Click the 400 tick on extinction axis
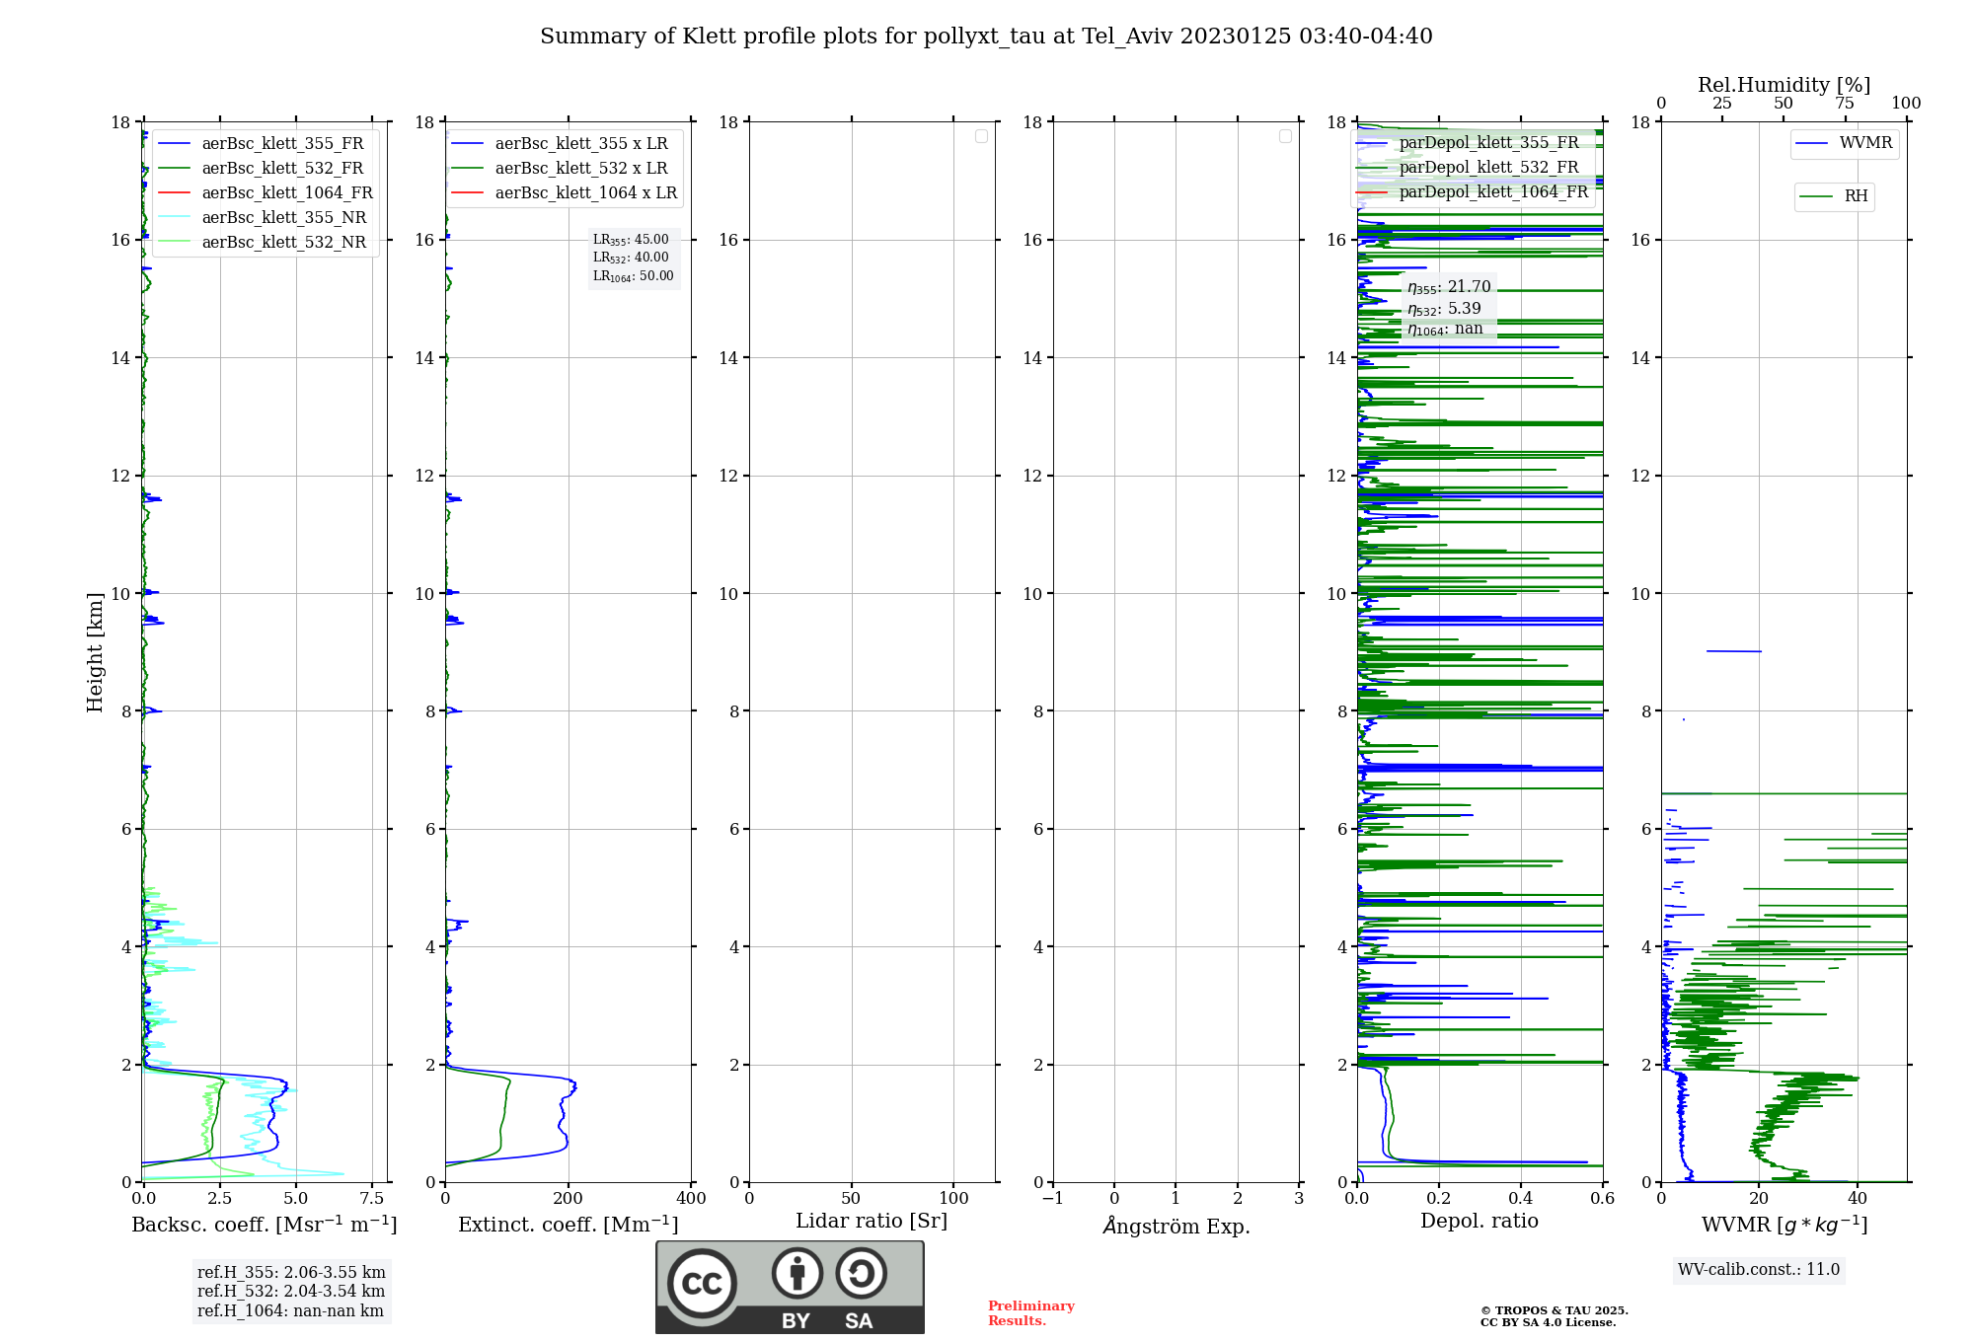 691,1198
